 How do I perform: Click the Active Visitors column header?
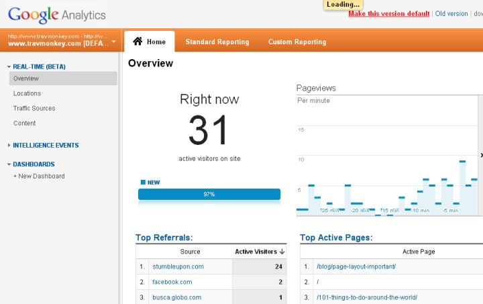point(256,252)
